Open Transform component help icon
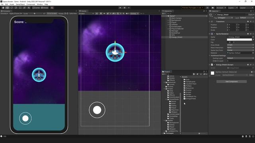 point(248,21)
